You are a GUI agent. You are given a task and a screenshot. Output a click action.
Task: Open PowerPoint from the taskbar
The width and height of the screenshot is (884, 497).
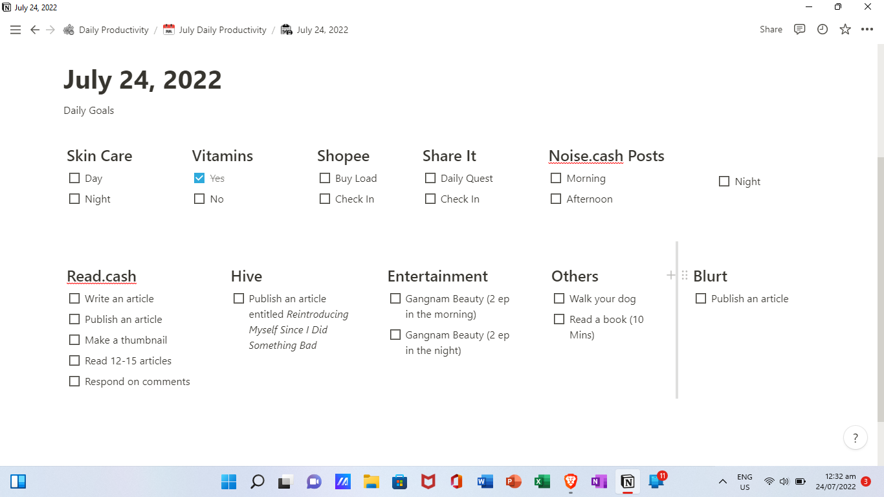pyautogui.click(x=513, y=481)
